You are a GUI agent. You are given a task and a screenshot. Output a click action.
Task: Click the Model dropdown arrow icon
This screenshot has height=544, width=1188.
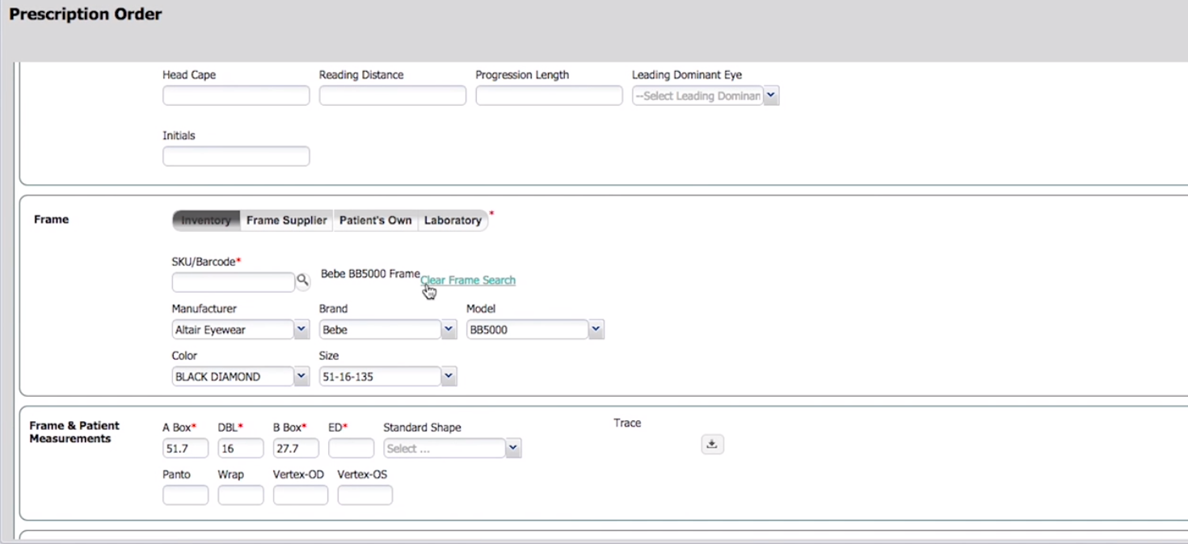(596, 329)
